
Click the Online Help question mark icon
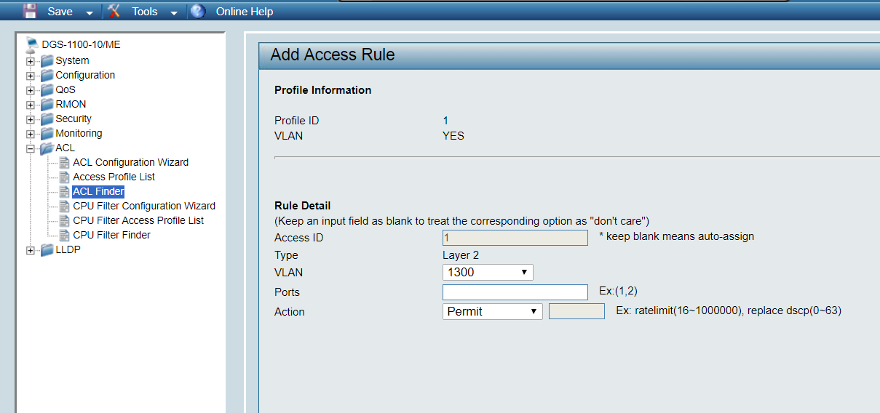click(198, 11)
